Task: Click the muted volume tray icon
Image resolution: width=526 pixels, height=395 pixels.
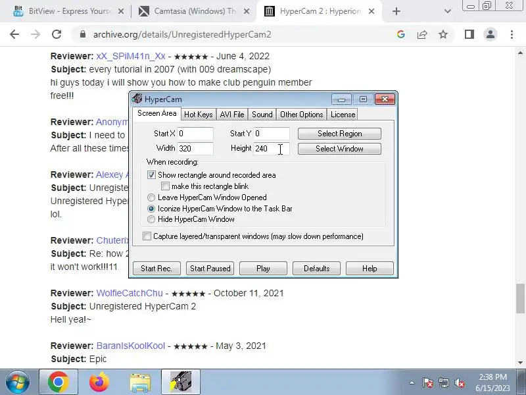Action: [459, 382]
